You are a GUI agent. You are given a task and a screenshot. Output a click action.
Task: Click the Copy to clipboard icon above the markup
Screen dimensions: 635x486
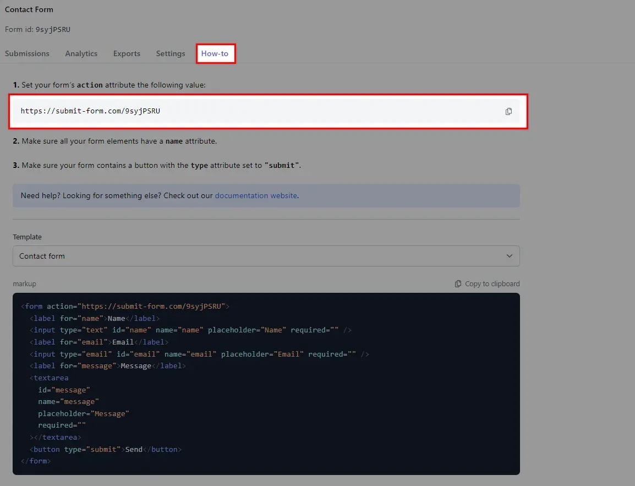pyautogui.click(x=458, y=283)
